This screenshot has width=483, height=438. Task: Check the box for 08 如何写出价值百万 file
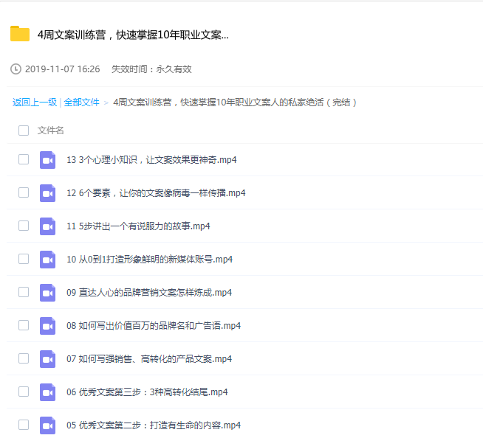(x=24, y=325)
